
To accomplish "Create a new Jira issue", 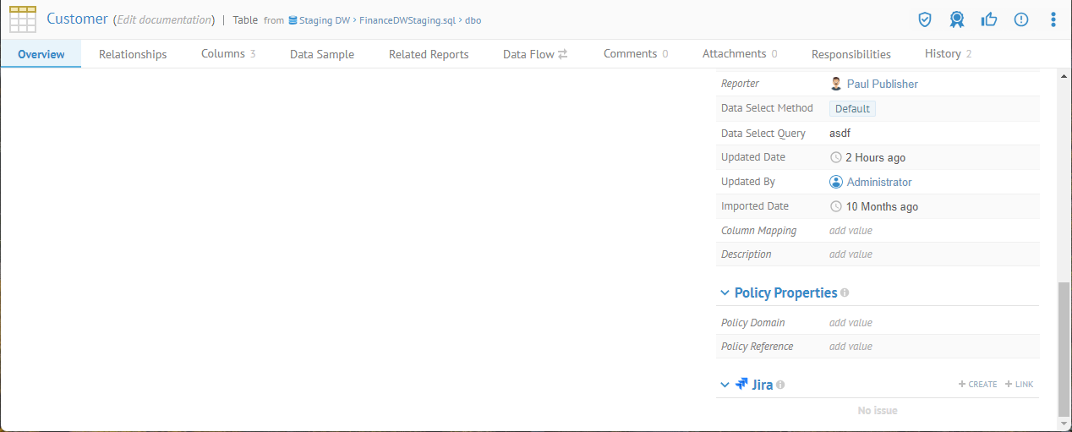I will pyautogui.click(x=977, y=385).
